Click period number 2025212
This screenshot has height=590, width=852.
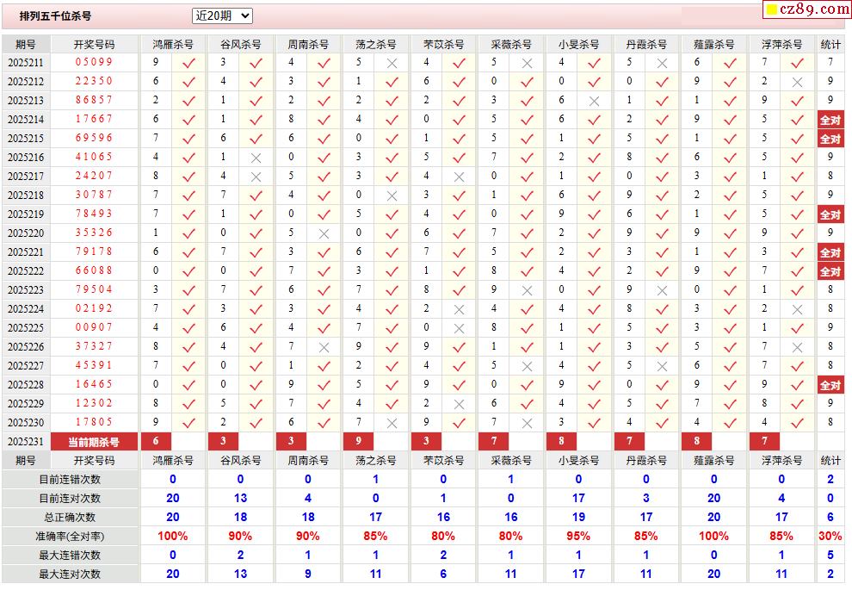pyautogui.click(x=26, y=82)
